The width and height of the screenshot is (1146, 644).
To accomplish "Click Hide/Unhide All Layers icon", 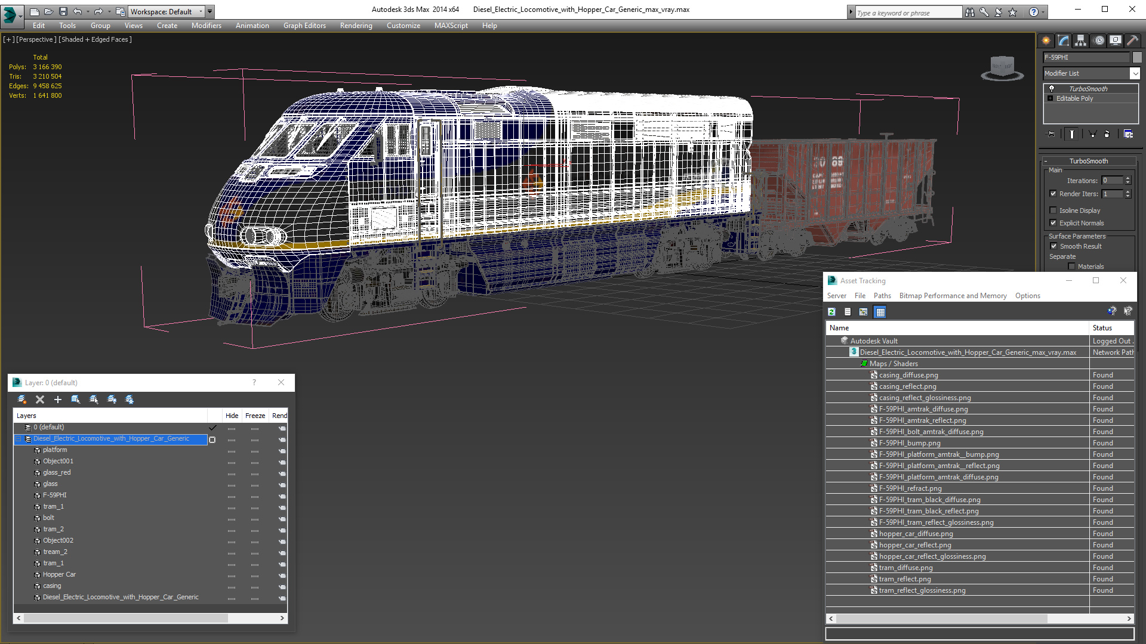I will (x=112, y=400).
